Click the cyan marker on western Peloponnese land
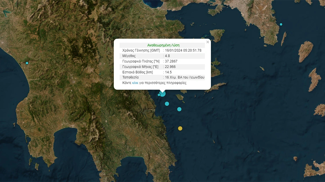This screenshot has height=182, width=325. tap(27, 63)
